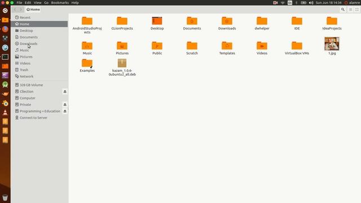Viewport: 361px width, 203px height.
Task: Select Music in the sidebar
Action: point(39,50)
